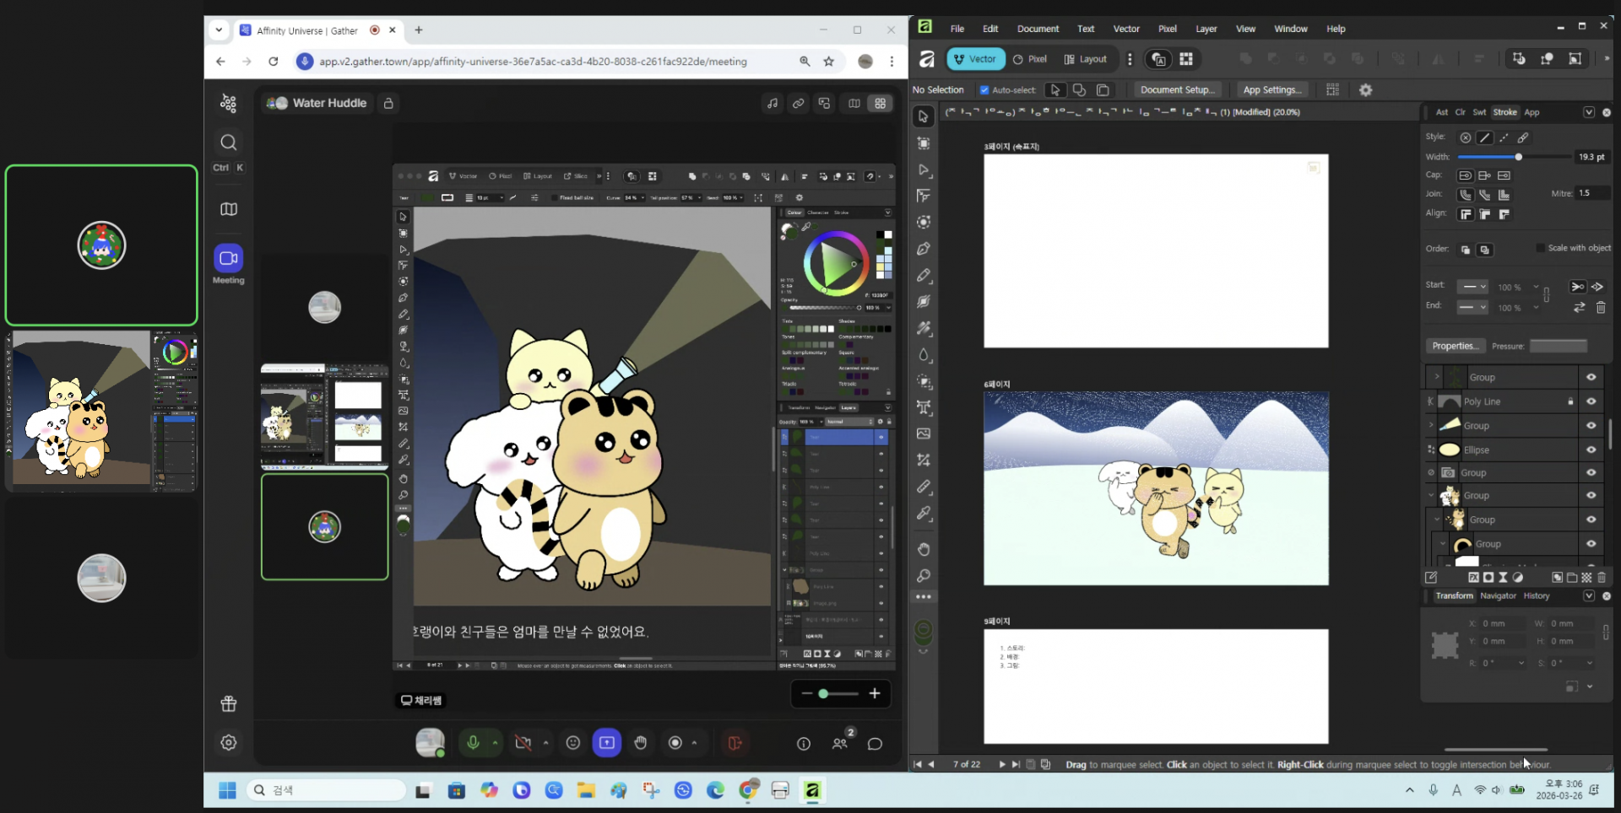Open the Transform rotation dropdown
This screenshot has width=1621, height=813.
(x=1521, y=663)
